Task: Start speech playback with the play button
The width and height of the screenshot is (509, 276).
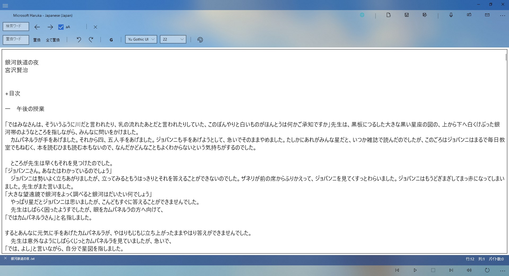Action: 415,270
